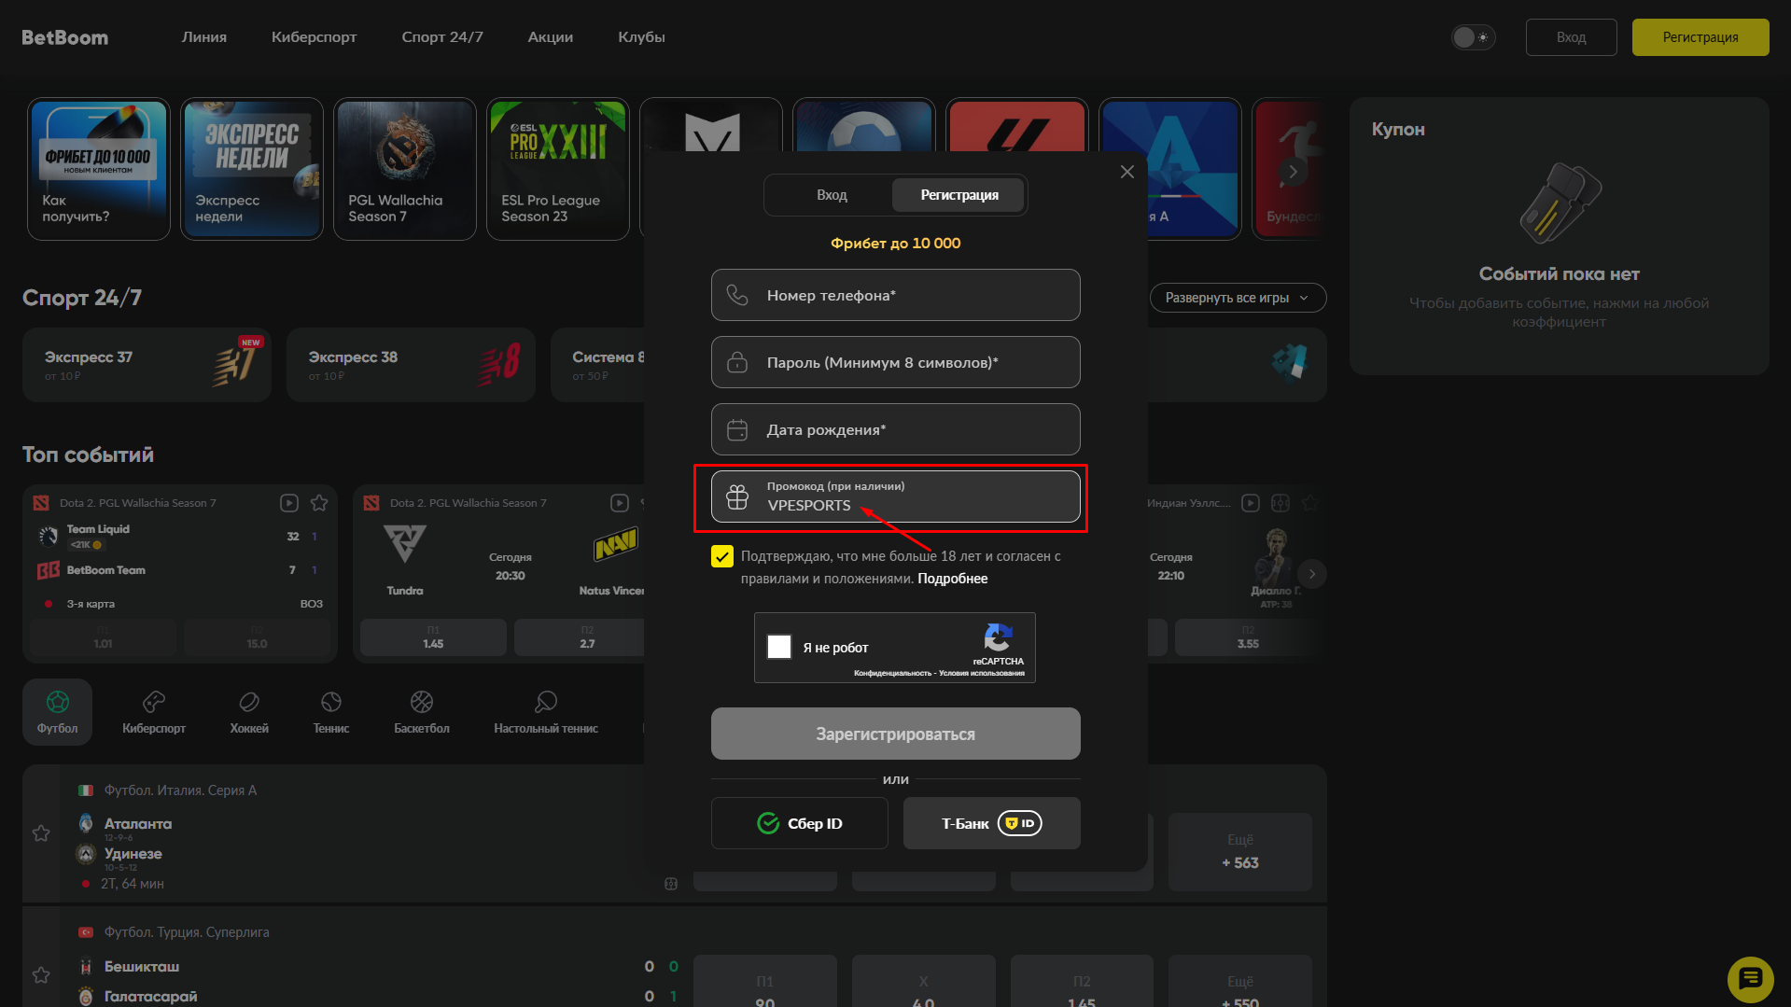Switch to the Вход tab in modal
The width and height of the screenshot is (1791, 1007).
tap(832, 195)
